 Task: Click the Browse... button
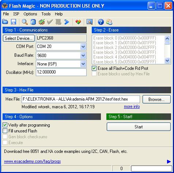point(156,99)
